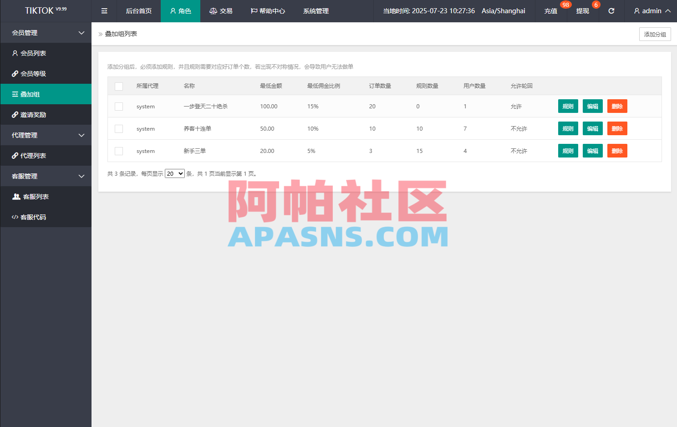Check the row 一步登天二十绝杀 checkbox
The height and width of the screenshot is (427, 677).
(119, 107)
